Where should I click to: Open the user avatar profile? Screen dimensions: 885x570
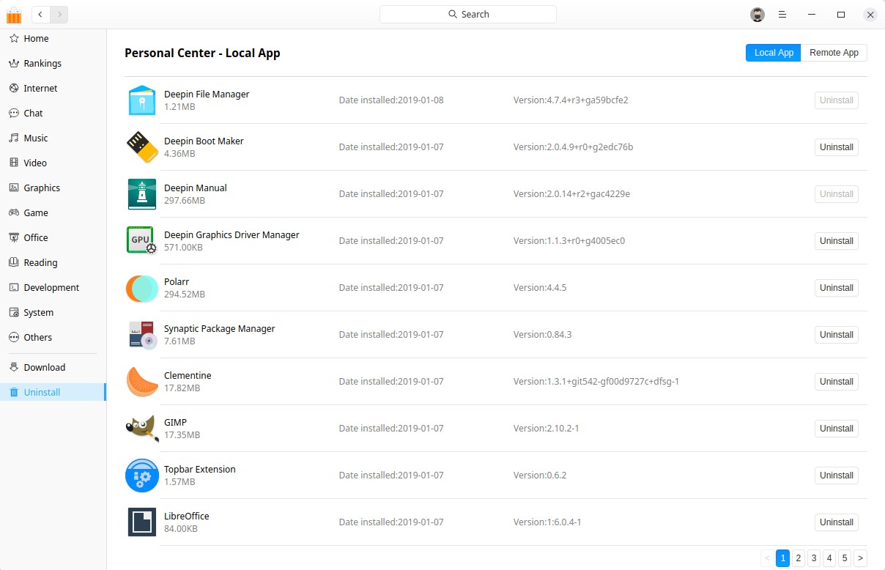(x=758, y=15)
